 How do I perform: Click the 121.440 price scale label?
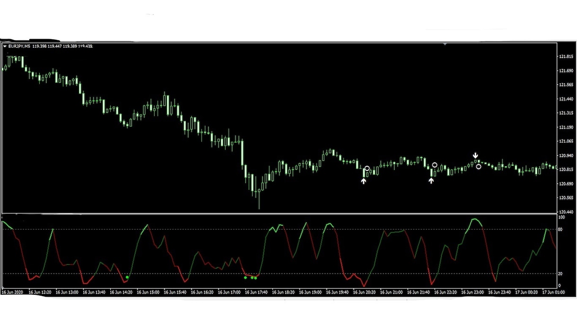566,99
